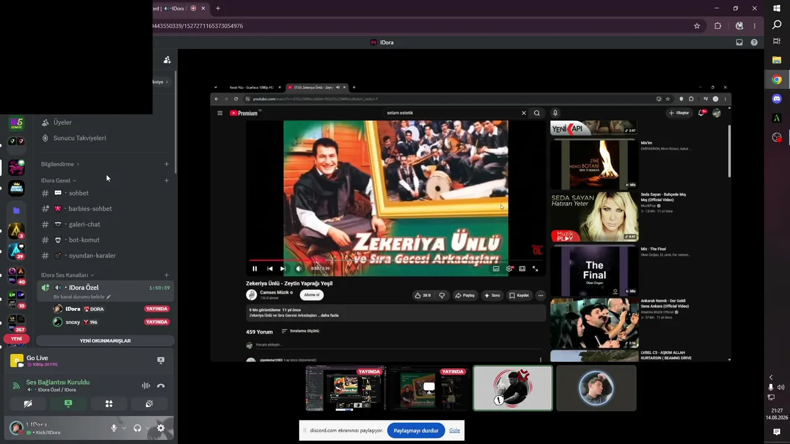
Task: Toggle screen sharing button in voice panel
Action: (69, 404)
